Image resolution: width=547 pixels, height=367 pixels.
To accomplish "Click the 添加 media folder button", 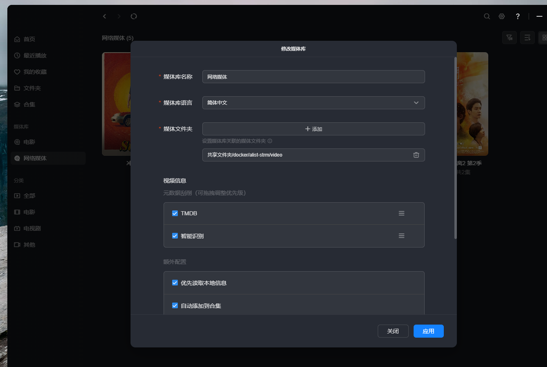I will tap(313, 129).
